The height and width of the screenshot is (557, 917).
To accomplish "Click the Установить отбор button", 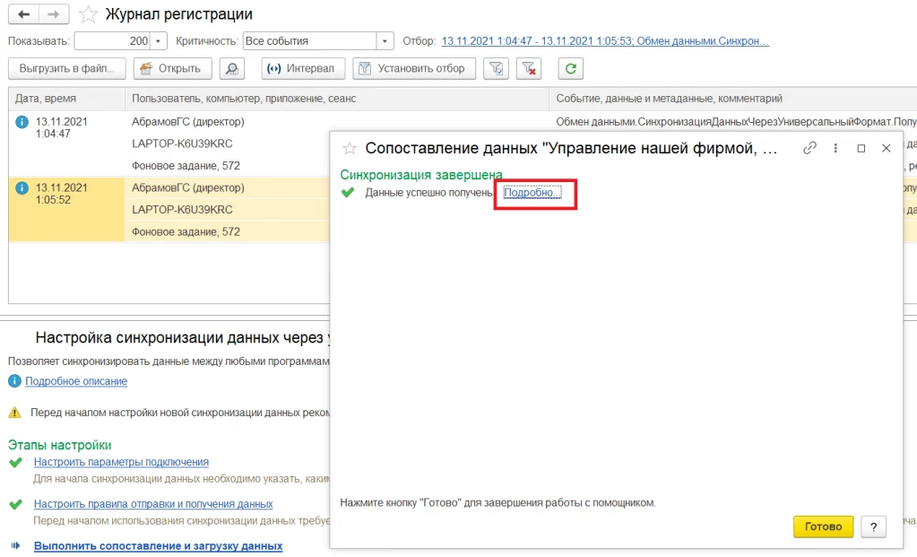I will pos(414,68).
